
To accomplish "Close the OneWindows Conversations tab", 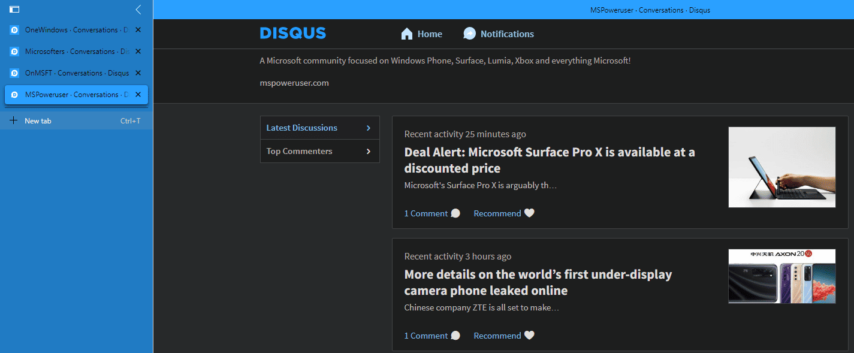I will click(138, 30).
